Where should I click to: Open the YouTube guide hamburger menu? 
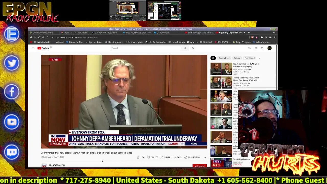[33, 48]
